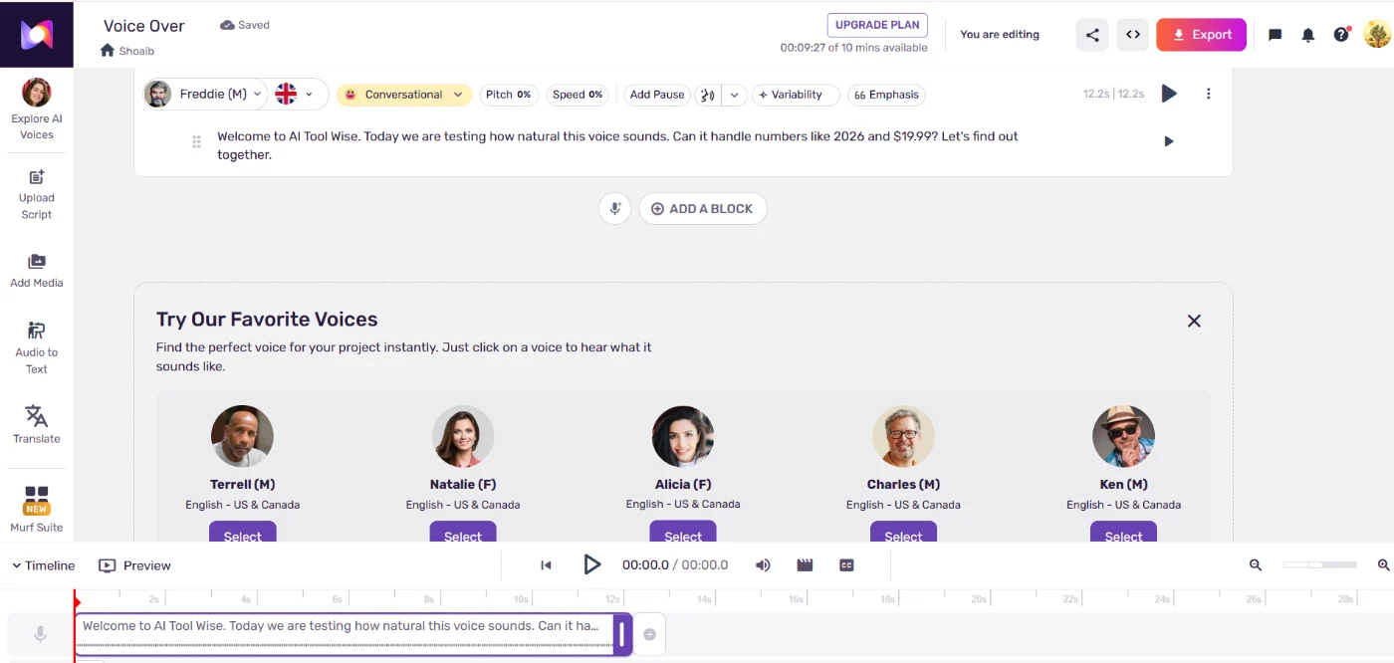1394x663 pixels.
Task: Select the Charles (M) voice
Action: 903,533
